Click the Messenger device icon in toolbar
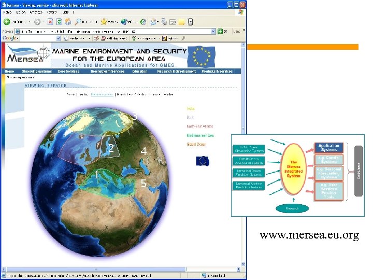The image size is (373, 280). point(190,22)
